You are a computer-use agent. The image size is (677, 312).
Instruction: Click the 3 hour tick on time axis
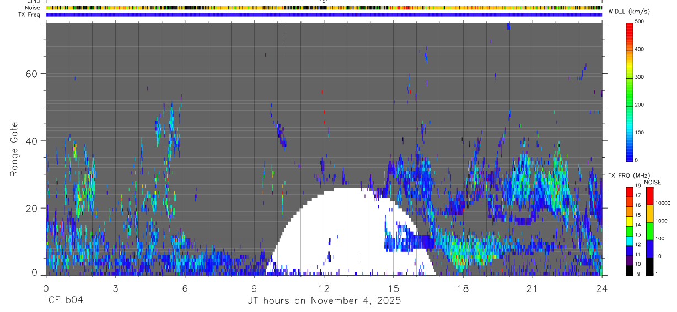click(115, 288)
